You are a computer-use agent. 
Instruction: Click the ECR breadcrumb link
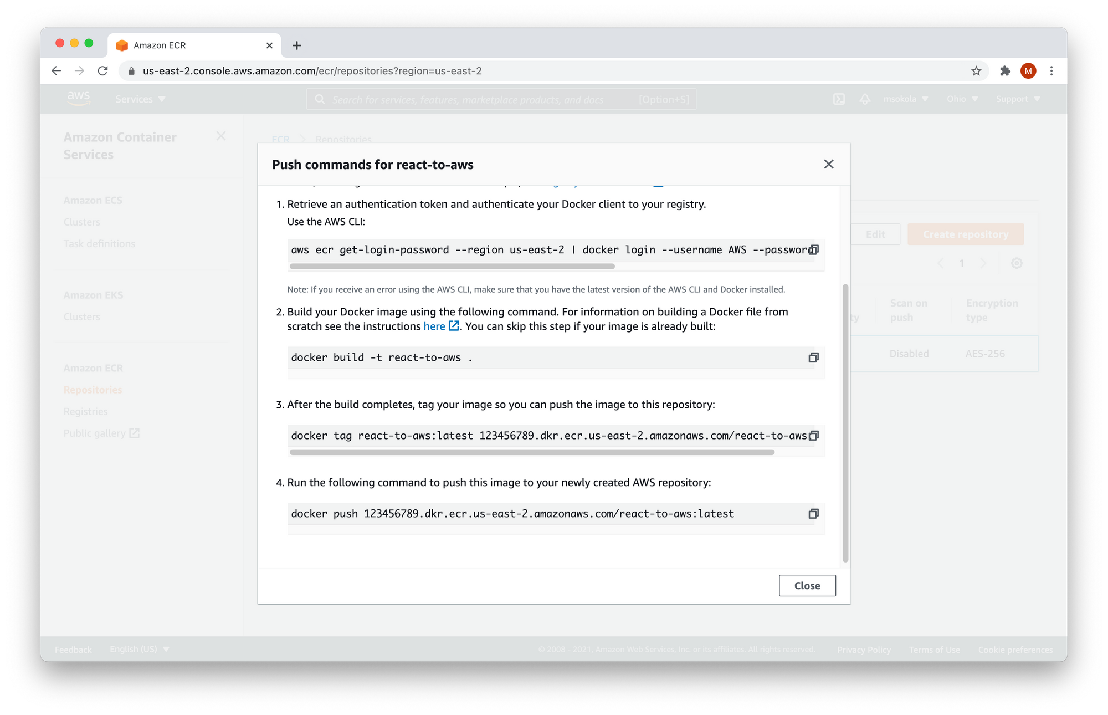tap(280, 139)
